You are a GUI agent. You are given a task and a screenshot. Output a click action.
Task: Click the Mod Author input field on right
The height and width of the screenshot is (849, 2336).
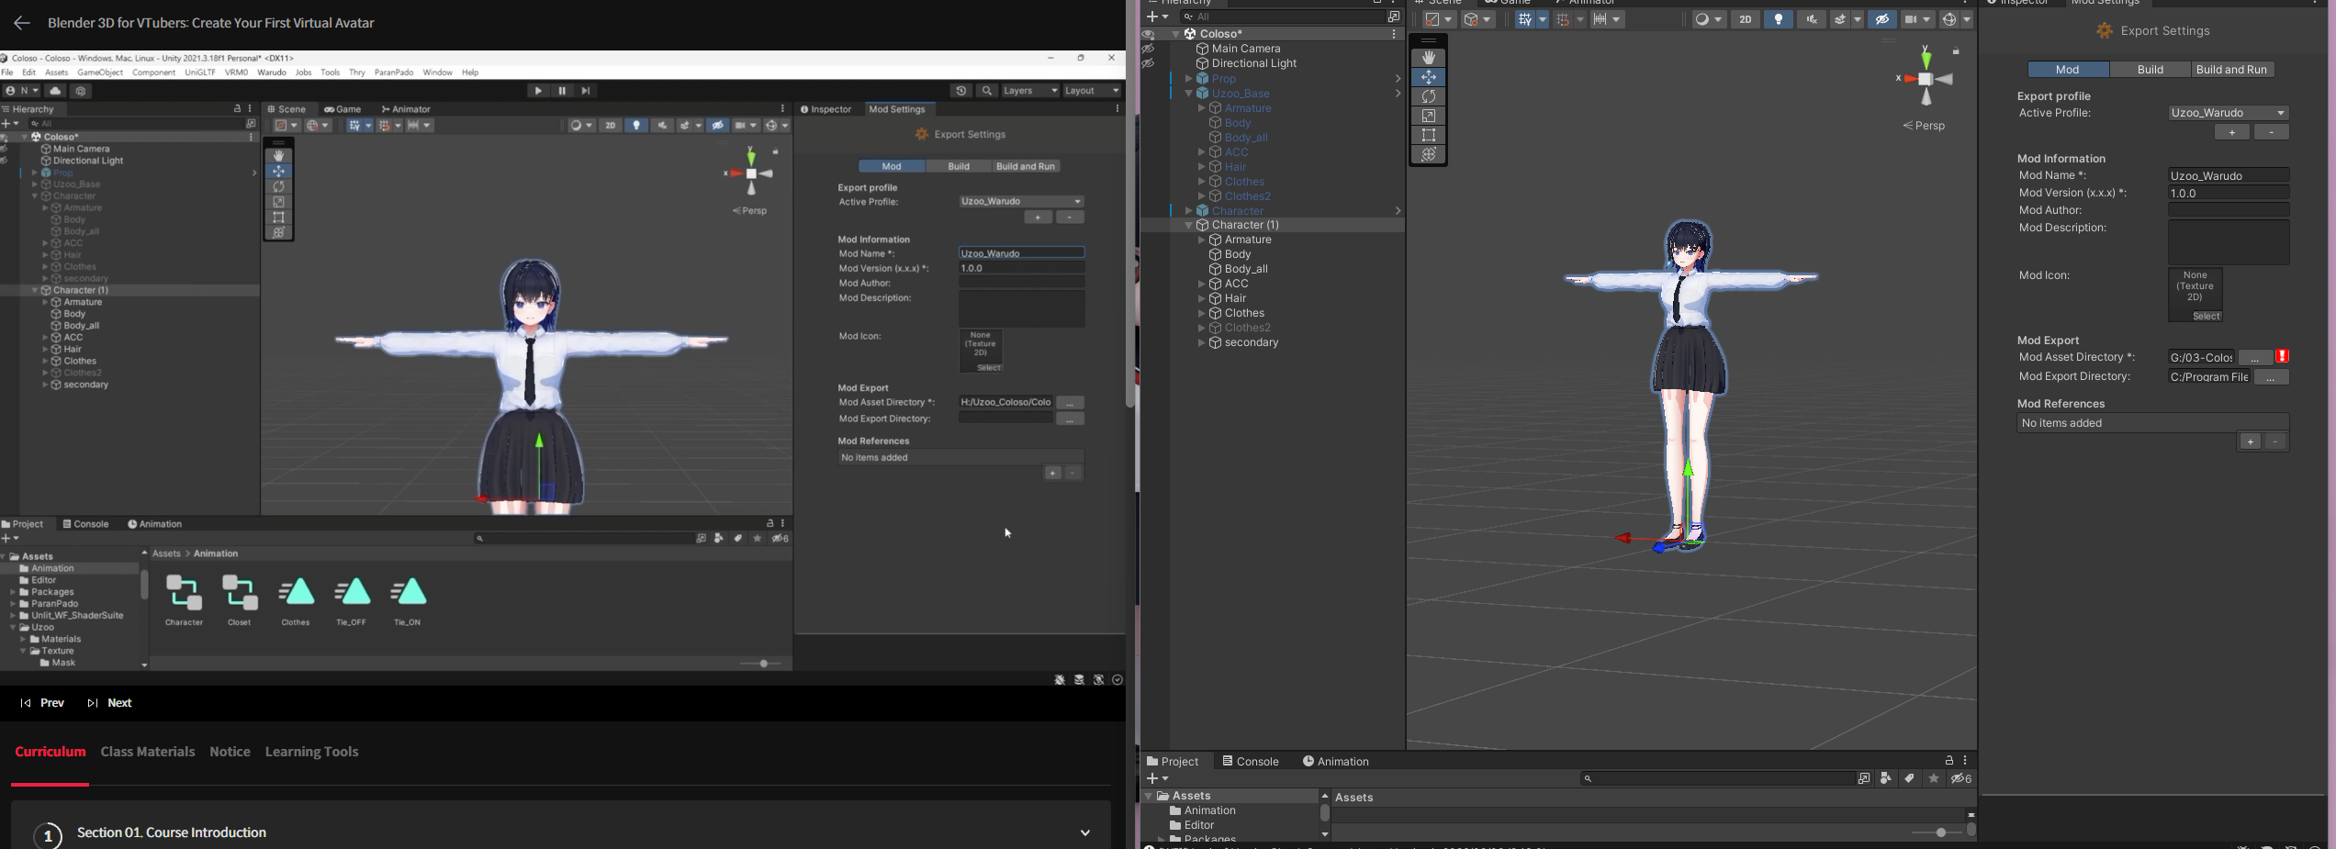point(2229,210)
